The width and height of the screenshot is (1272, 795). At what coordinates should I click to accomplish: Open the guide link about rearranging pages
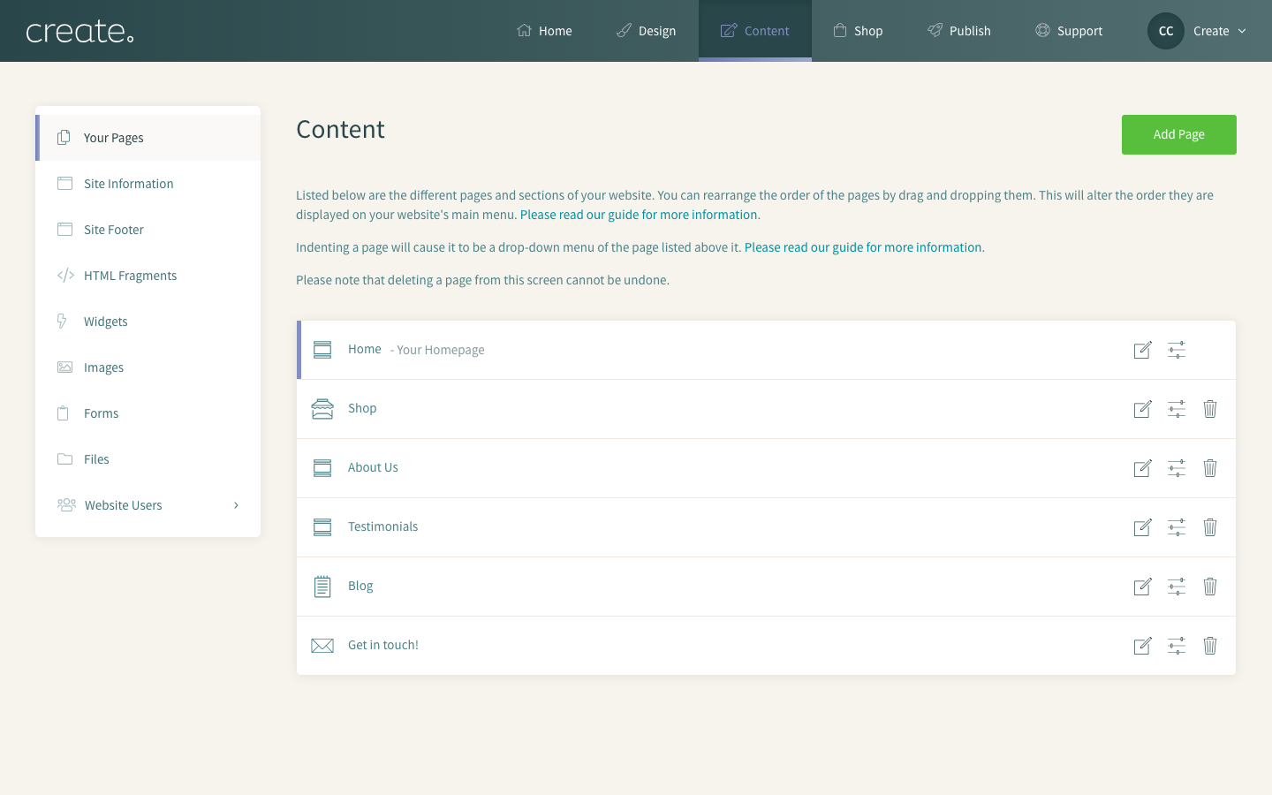click(639, 215)
